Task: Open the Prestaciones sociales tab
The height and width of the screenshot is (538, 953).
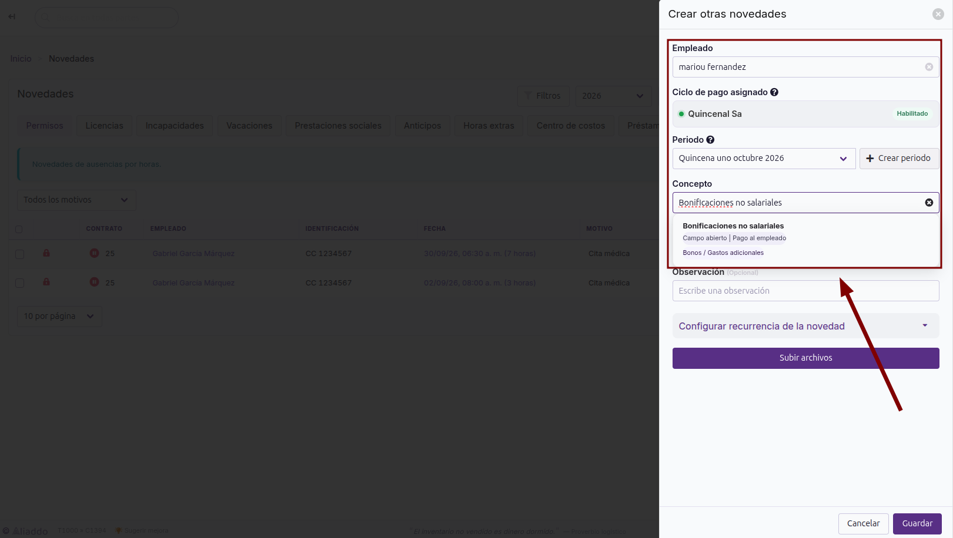Action: tap(338, 126)
